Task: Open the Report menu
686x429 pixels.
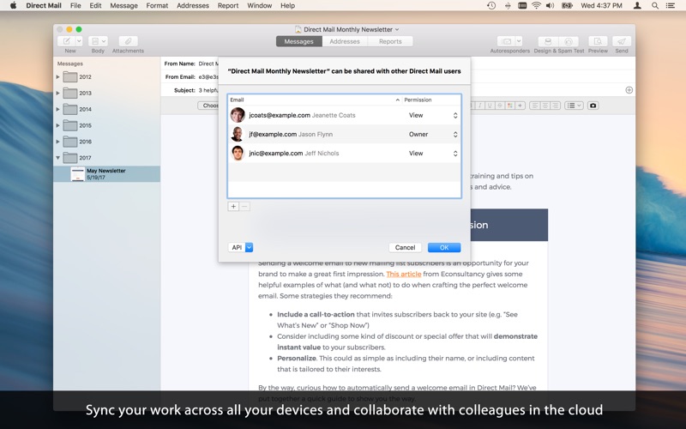Action: 228,6
